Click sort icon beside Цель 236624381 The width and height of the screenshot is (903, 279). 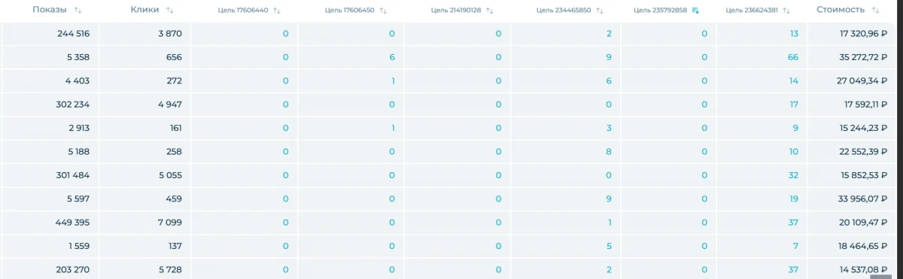[x=787, y=11]
